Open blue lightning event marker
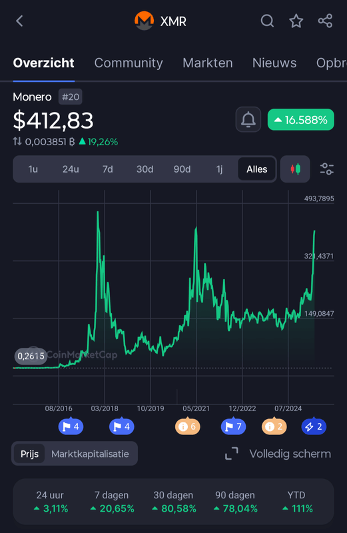Screen dimensions: 347x533 (x=314, y=426)
